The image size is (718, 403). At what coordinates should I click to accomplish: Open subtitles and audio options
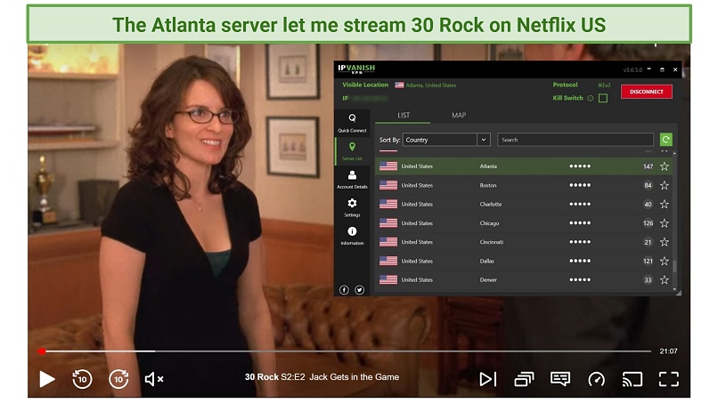[560, 379]
